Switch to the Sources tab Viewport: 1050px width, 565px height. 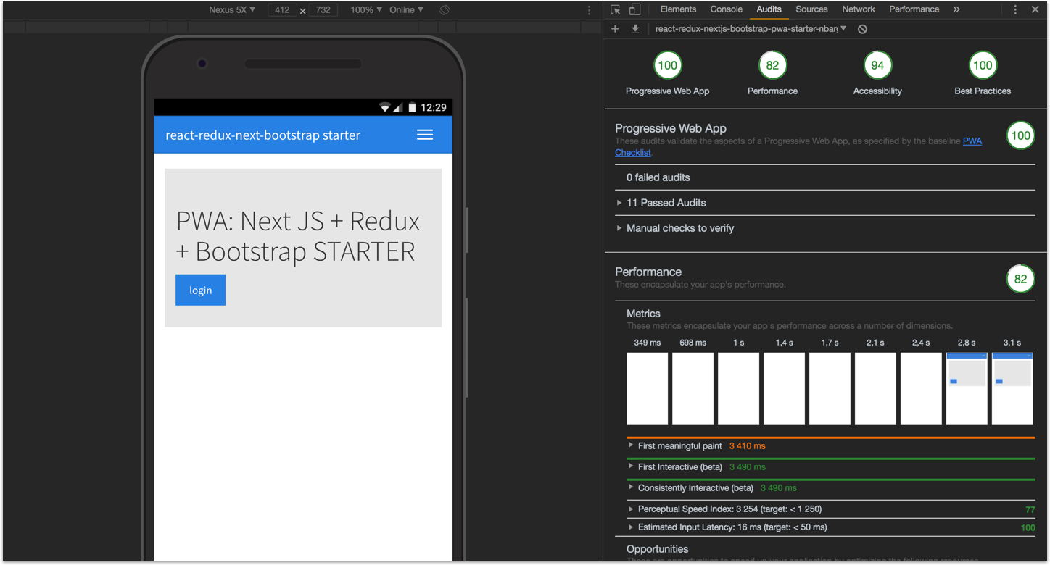point(811,9)
